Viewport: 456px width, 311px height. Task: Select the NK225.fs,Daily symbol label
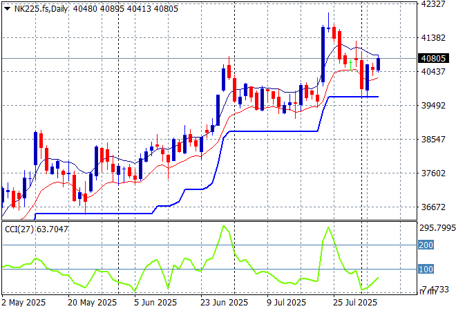click(41, 9)
